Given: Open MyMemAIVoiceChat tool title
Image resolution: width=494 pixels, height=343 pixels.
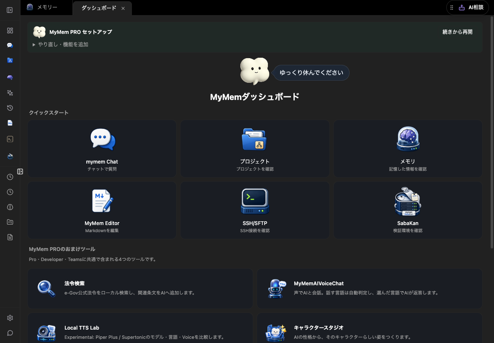Looking at the screenshot, I should 319,284.
